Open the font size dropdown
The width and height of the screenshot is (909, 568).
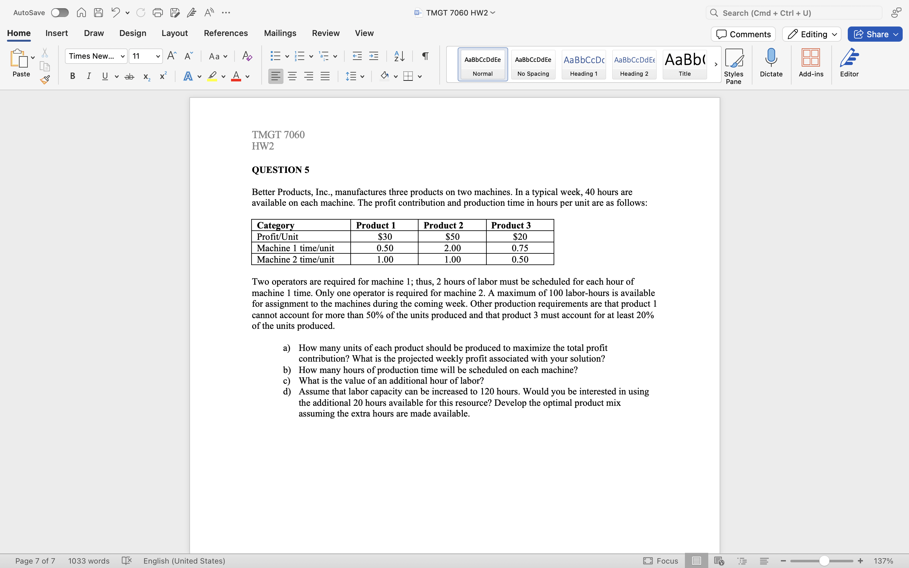tap(158, 56)
